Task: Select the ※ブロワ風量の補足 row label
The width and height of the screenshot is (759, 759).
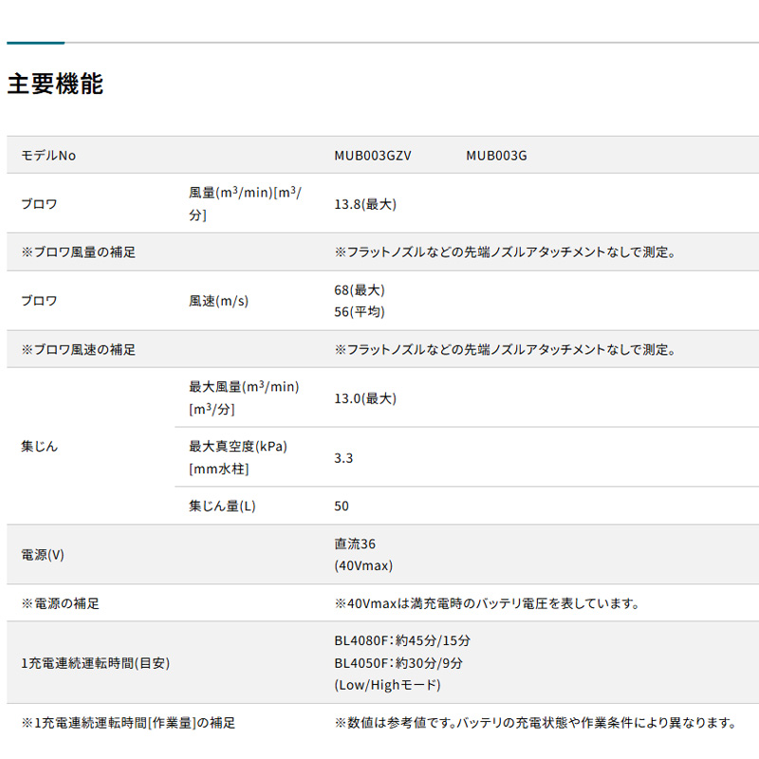Action: (79, 252)
